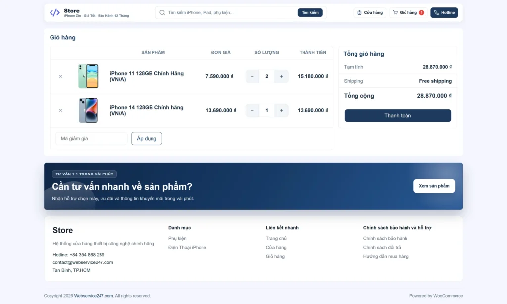Open the Cửa hàng header menu item
The width and height of the screenshot is (507, 304).
point(370,12)
